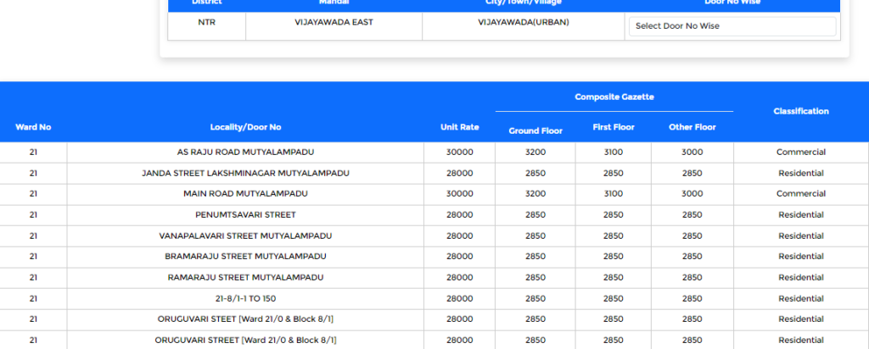The width and height of the screenshot is (869, 349).
Task: Click VANAPALAVARI STREET MUTYALAMPADU entry
Action: [x=245, y=235]
